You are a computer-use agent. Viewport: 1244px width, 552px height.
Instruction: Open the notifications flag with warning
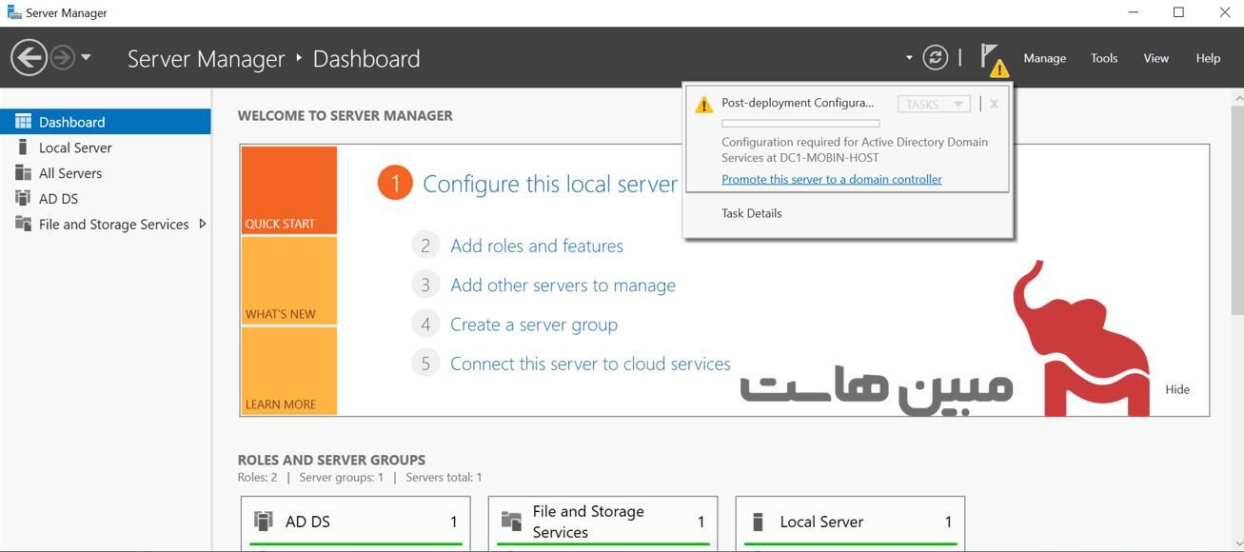pos(992,58)
